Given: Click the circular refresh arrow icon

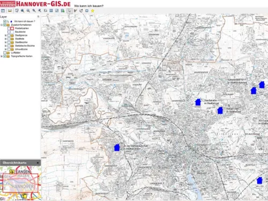Looking at the screenshot, I should point(81,11).
